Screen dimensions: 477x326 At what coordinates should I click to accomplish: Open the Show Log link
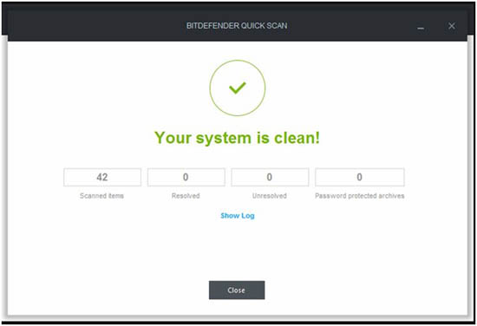(238, 216)
